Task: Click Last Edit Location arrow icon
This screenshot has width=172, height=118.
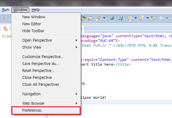Action: [154, 18]
